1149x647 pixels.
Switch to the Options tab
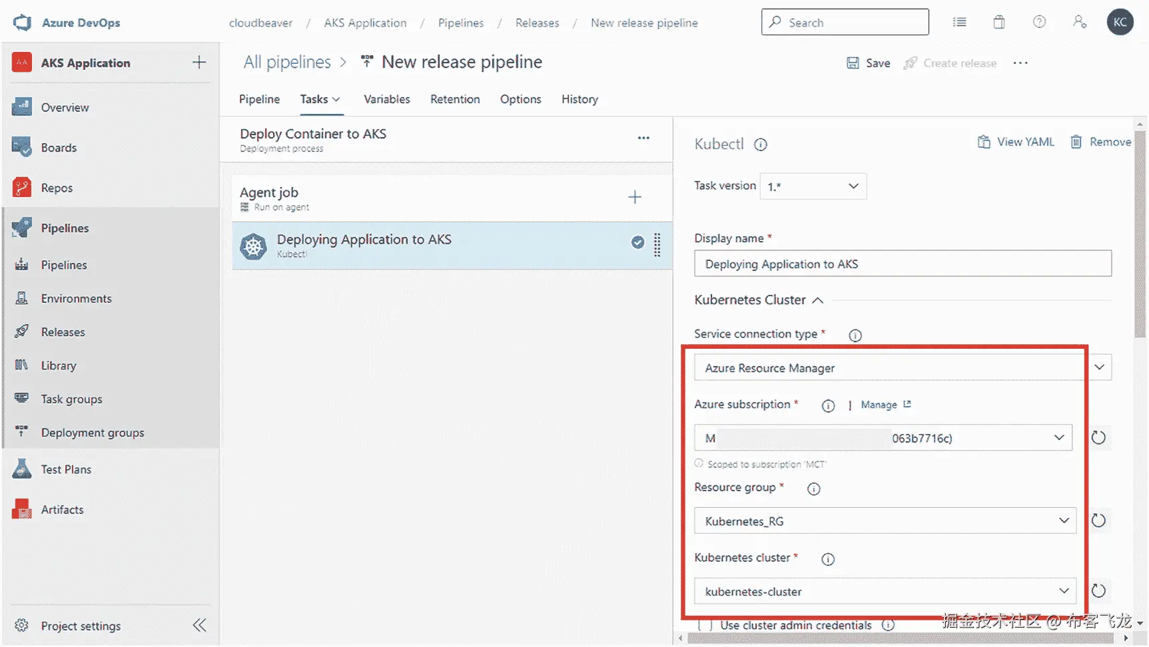(521, 99)
